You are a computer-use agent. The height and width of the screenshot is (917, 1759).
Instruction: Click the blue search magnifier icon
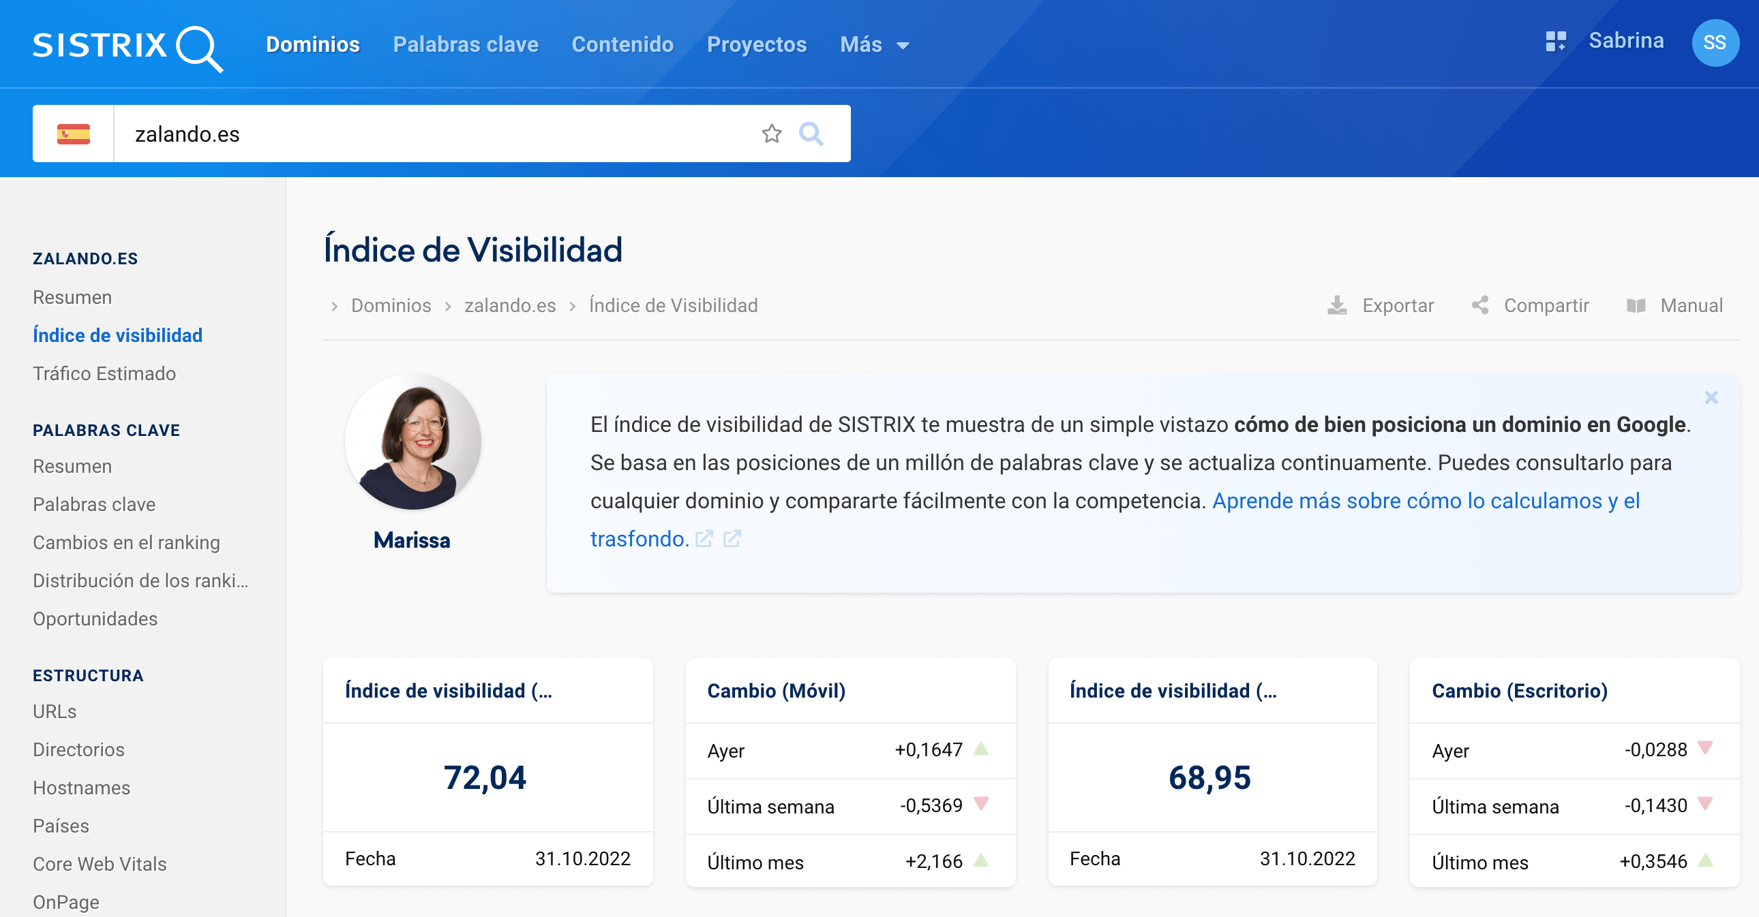[x=811, y=133]
